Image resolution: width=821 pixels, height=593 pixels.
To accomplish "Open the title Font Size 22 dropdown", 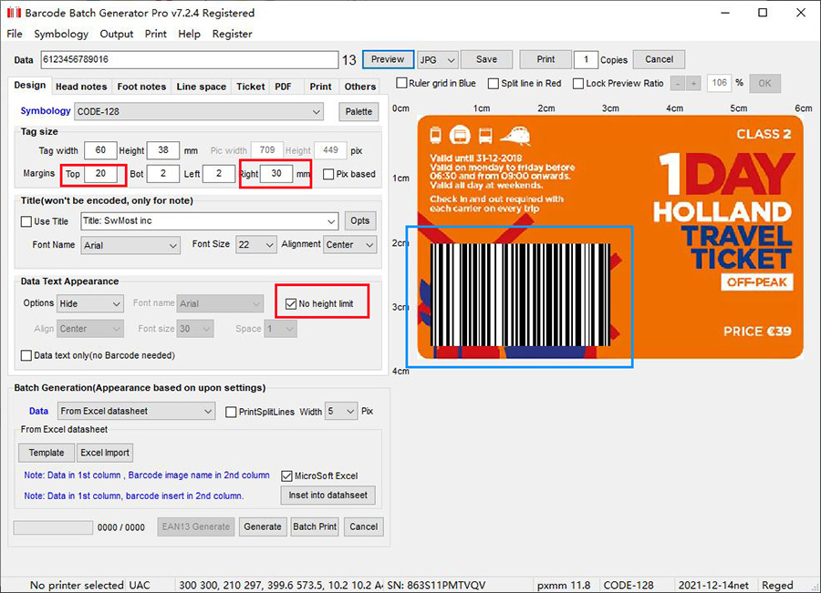I will point(256,245).
